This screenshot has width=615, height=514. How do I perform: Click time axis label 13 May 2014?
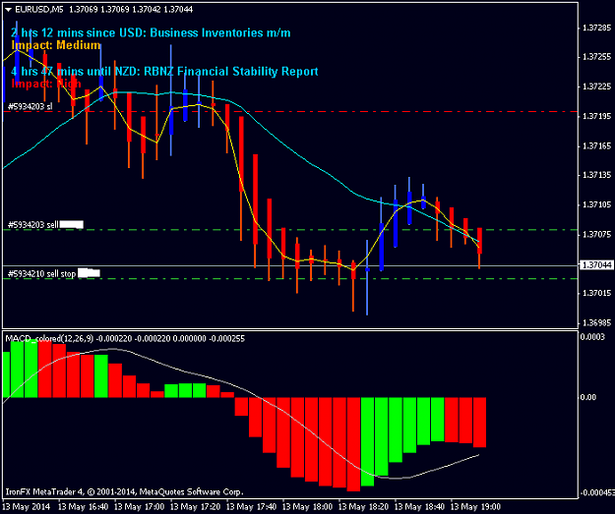(28, 507)
